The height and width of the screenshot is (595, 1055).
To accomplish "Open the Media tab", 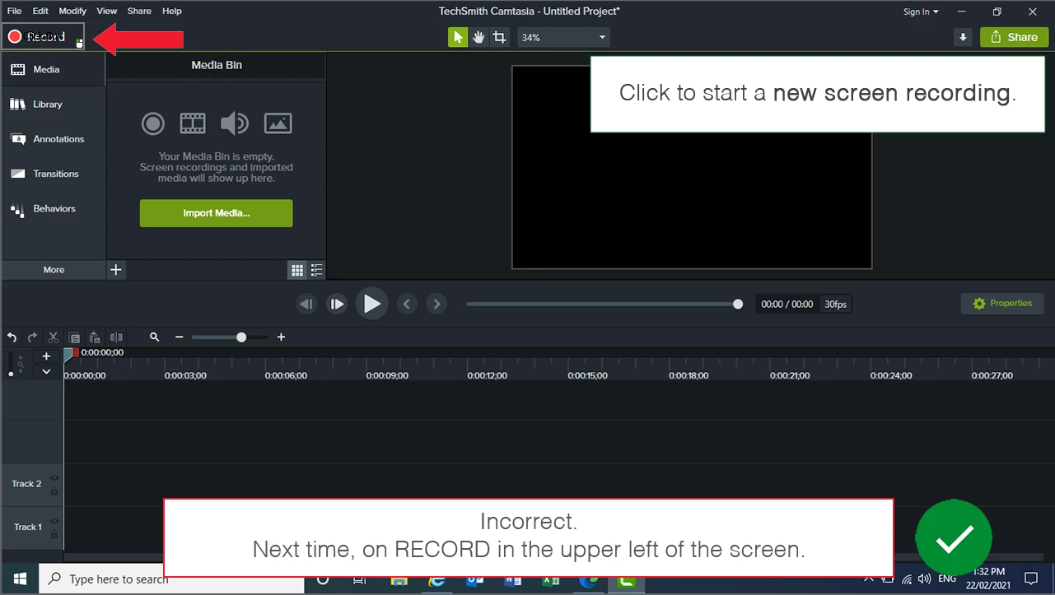I will point(53,70).
